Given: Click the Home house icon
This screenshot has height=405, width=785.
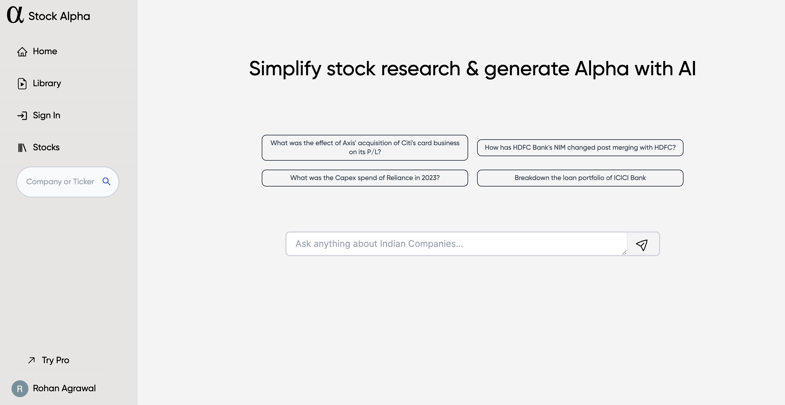Looking at the screenshot, I should point(22,52).
